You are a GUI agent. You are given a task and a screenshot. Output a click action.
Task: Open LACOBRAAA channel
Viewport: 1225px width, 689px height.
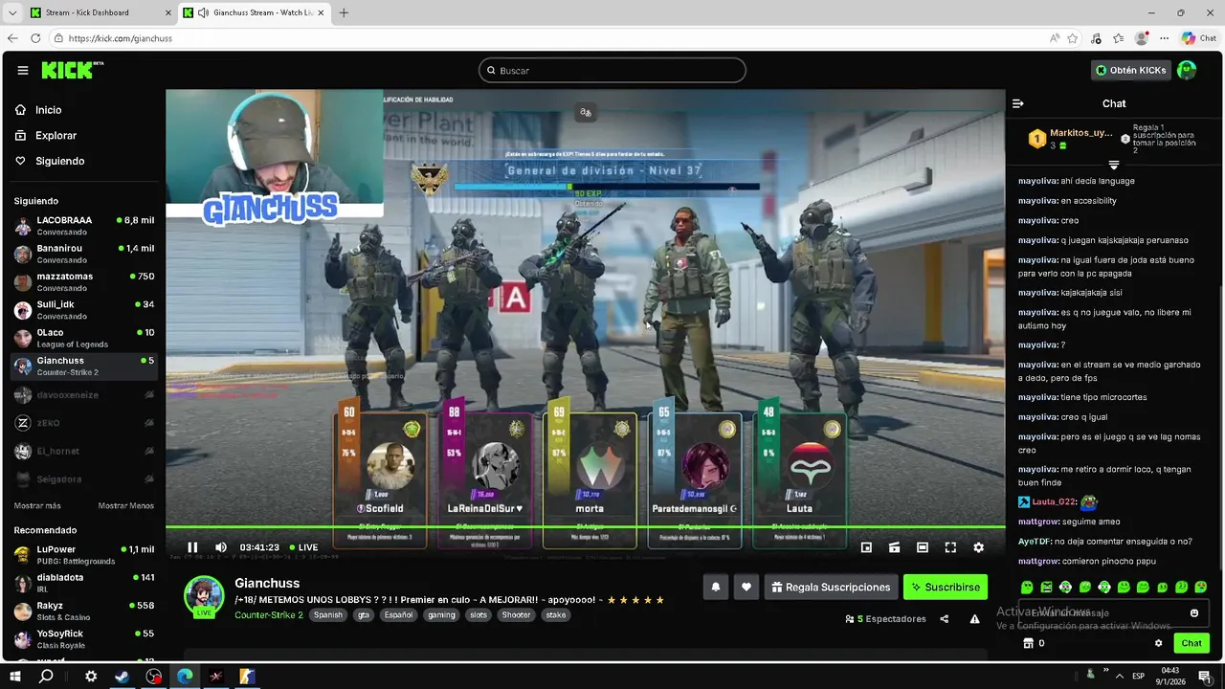coord(83,226)
